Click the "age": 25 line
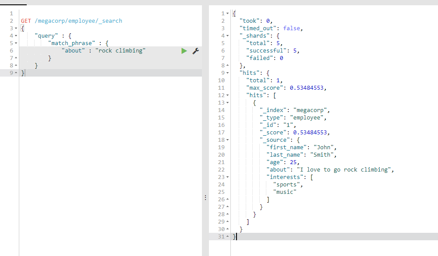438x256 pixels. click(x=283, y=162)
